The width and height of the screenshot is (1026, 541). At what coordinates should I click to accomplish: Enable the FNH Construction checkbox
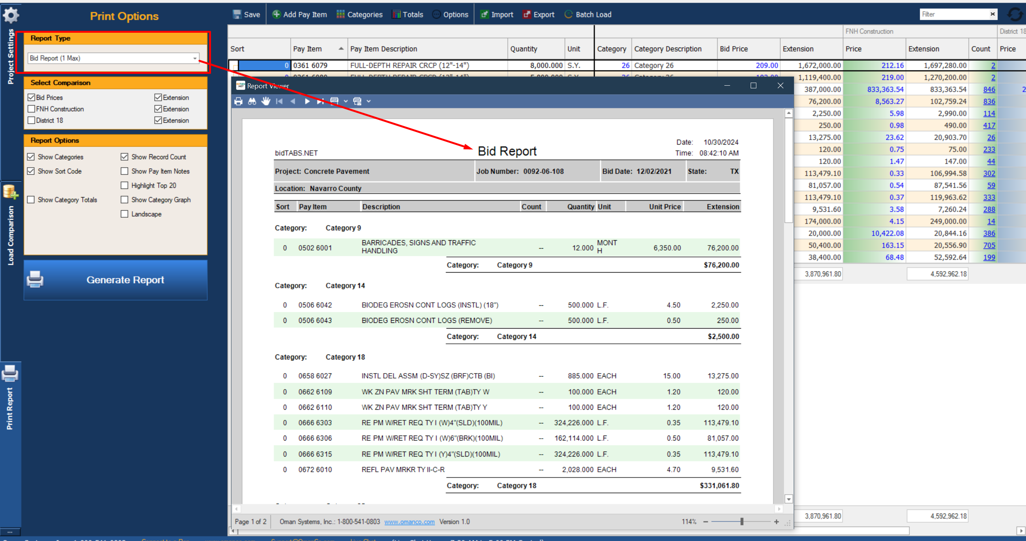point(32,109)
